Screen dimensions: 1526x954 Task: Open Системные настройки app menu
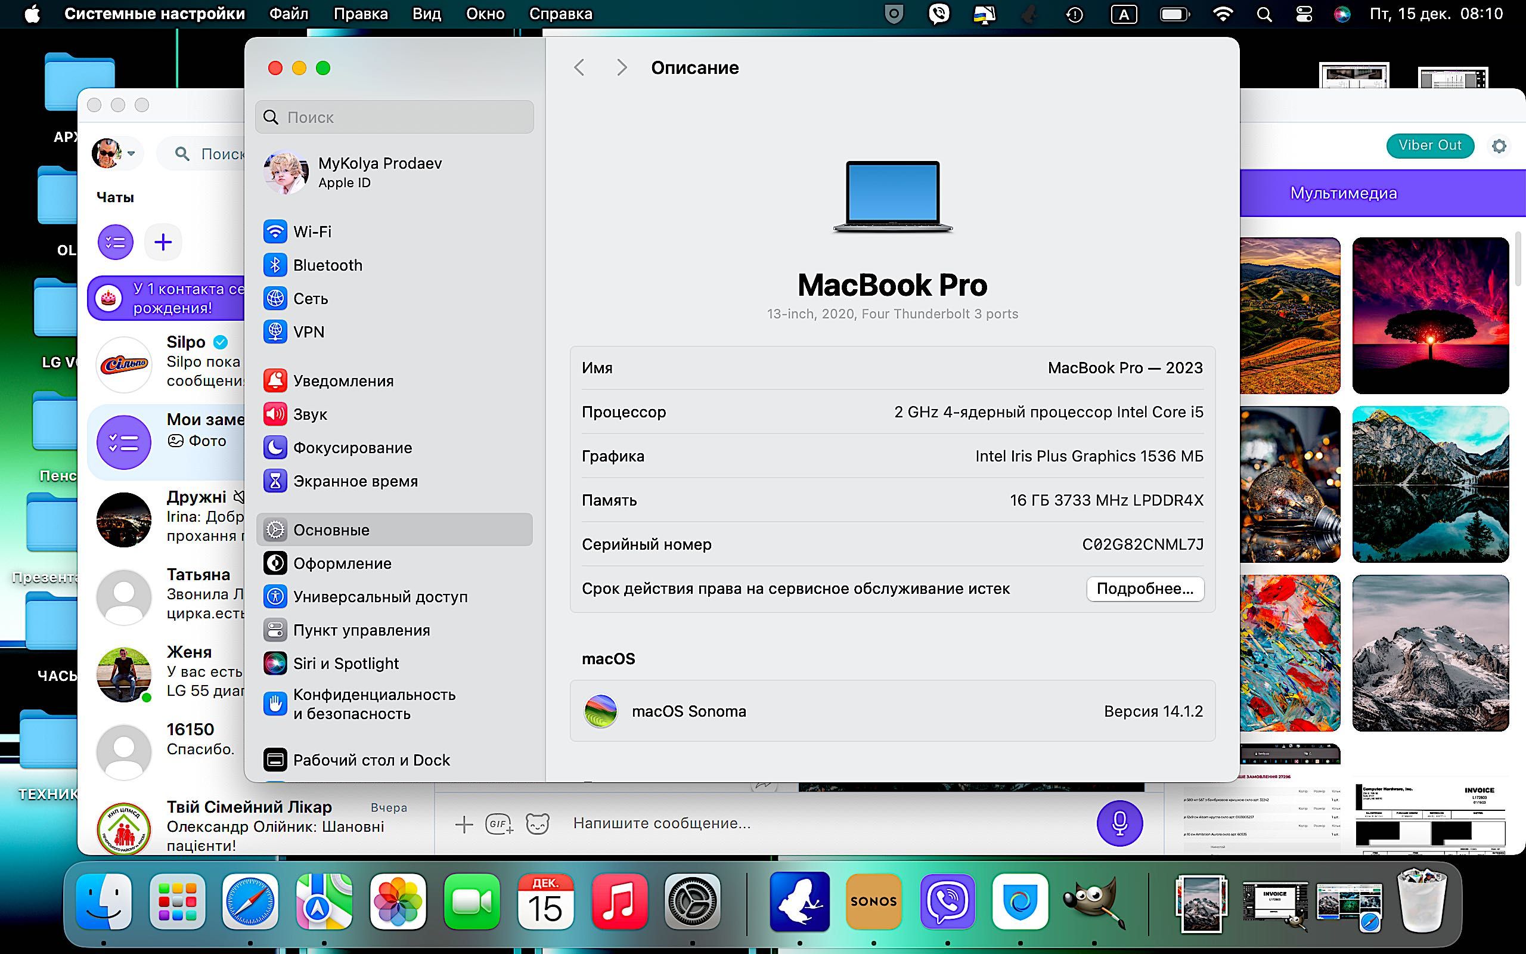pos(154,14)
